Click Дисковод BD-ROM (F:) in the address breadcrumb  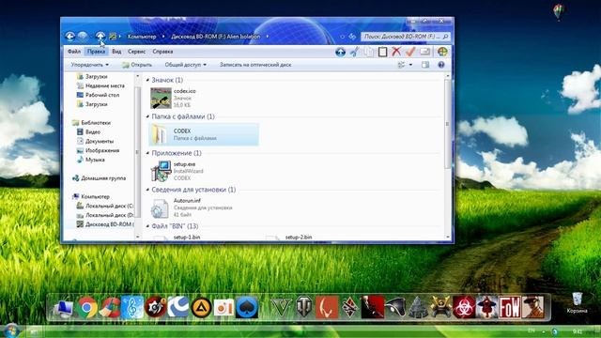(215, 37)
